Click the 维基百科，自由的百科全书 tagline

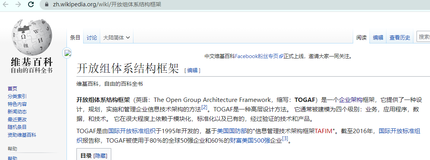(110, 84)
